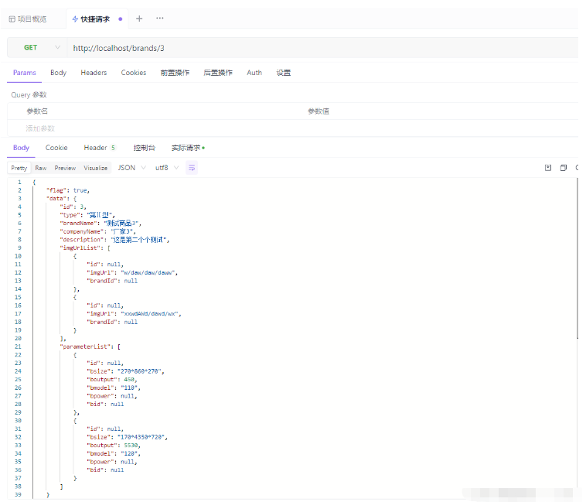This screenshot has width=586, height=502.
Task: Toggle the word wrap icon in response toolbar
Action: [192, 168]
